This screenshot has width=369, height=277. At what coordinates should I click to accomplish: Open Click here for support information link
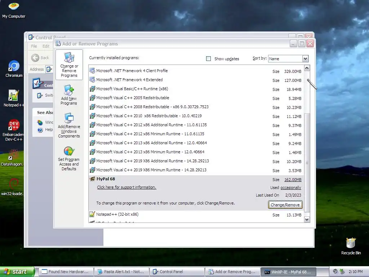point(126,187)
